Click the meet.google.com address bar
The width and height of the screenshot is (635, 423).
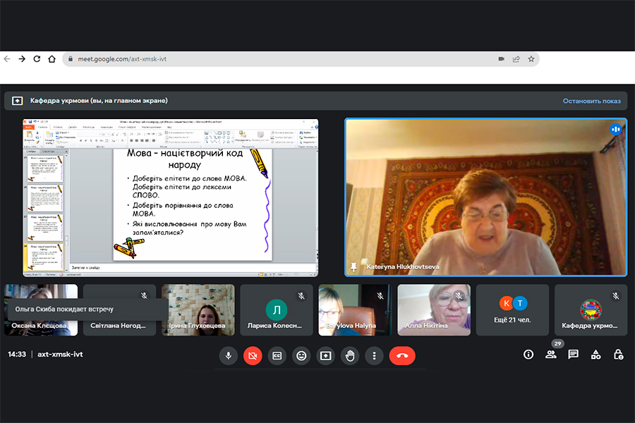click(x=301, y=59)
